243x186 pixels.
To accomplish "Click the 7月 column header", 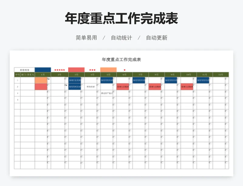I will coord(141,75).
